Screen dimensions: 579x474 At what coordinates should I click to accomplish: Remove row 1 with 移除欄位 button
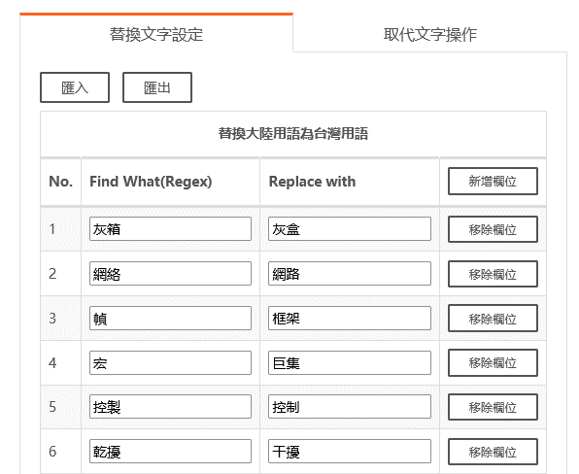pos(493,229)
